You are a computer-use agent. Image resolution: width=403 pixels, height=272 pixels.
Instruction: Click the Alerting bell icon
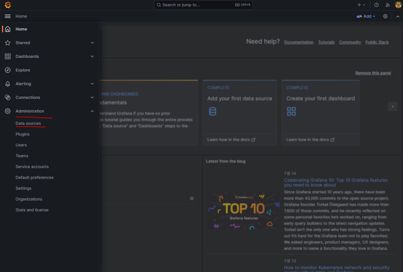tap(8, 84)
